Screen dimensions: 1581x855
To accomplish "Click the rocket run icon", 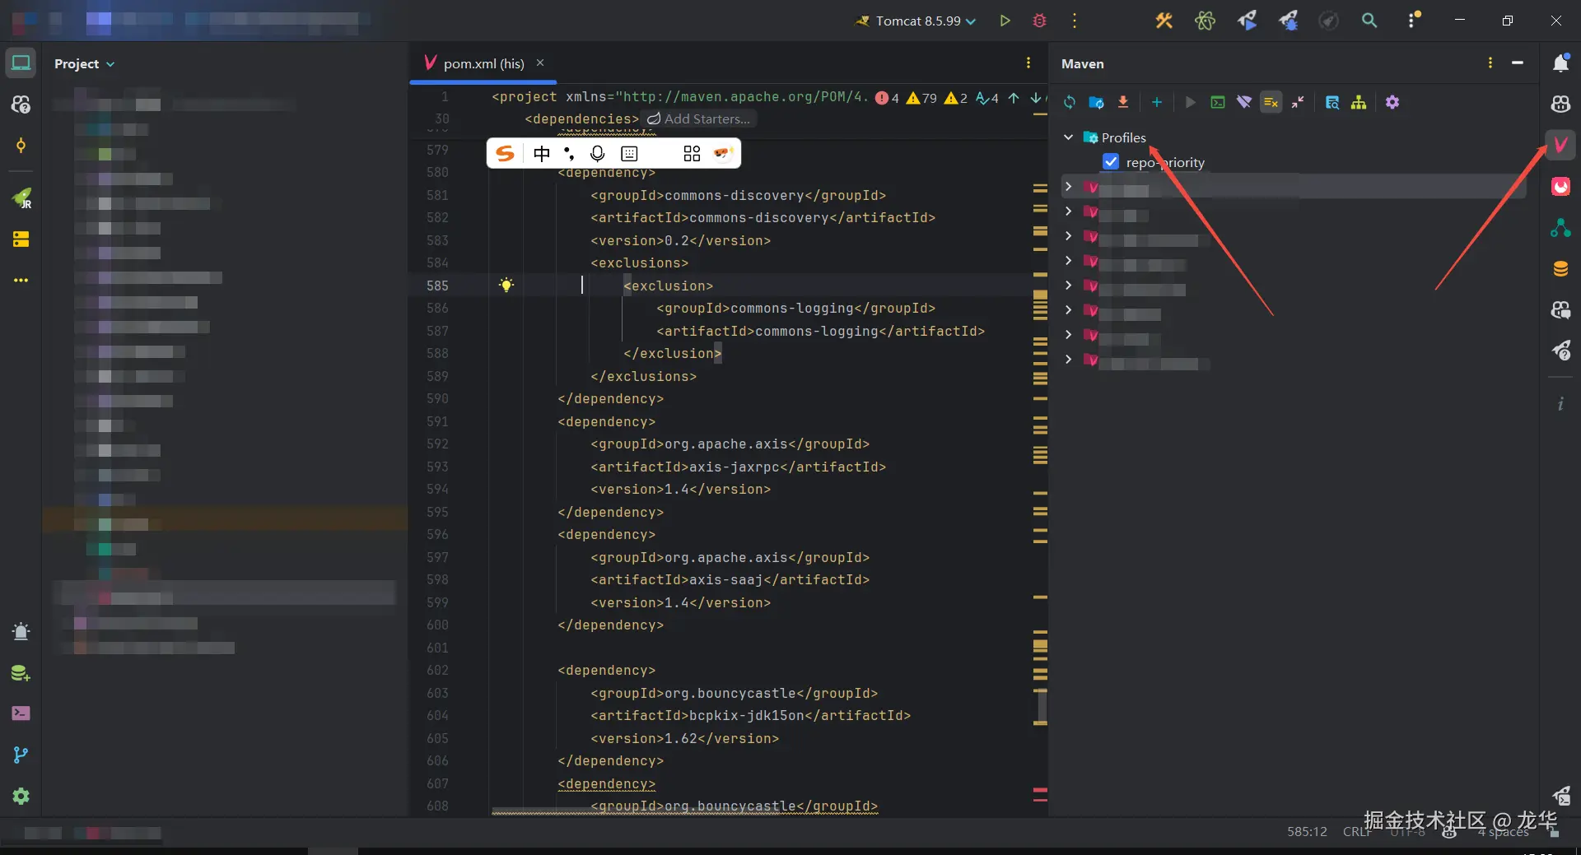I will click(x=1247, y=21).
